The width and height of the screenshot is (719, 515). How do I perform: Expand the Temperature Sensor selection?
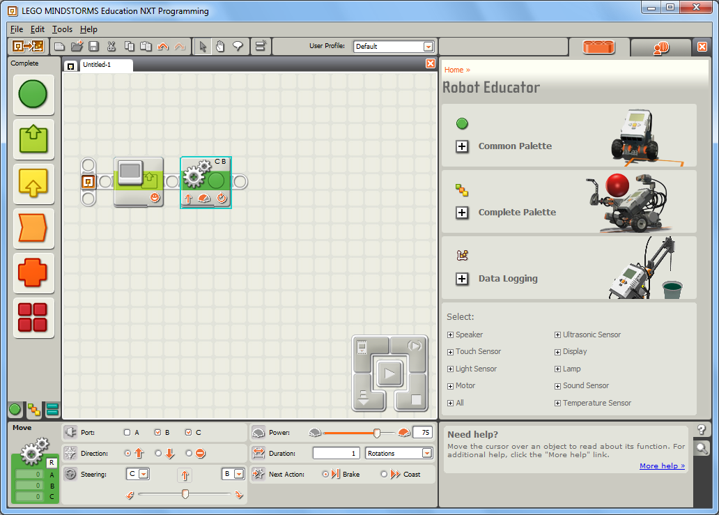tap(557, 403)
